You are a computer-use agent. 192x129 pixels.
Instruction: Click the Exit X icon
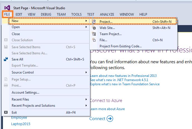pyautogui.click(x=6, y=112)
